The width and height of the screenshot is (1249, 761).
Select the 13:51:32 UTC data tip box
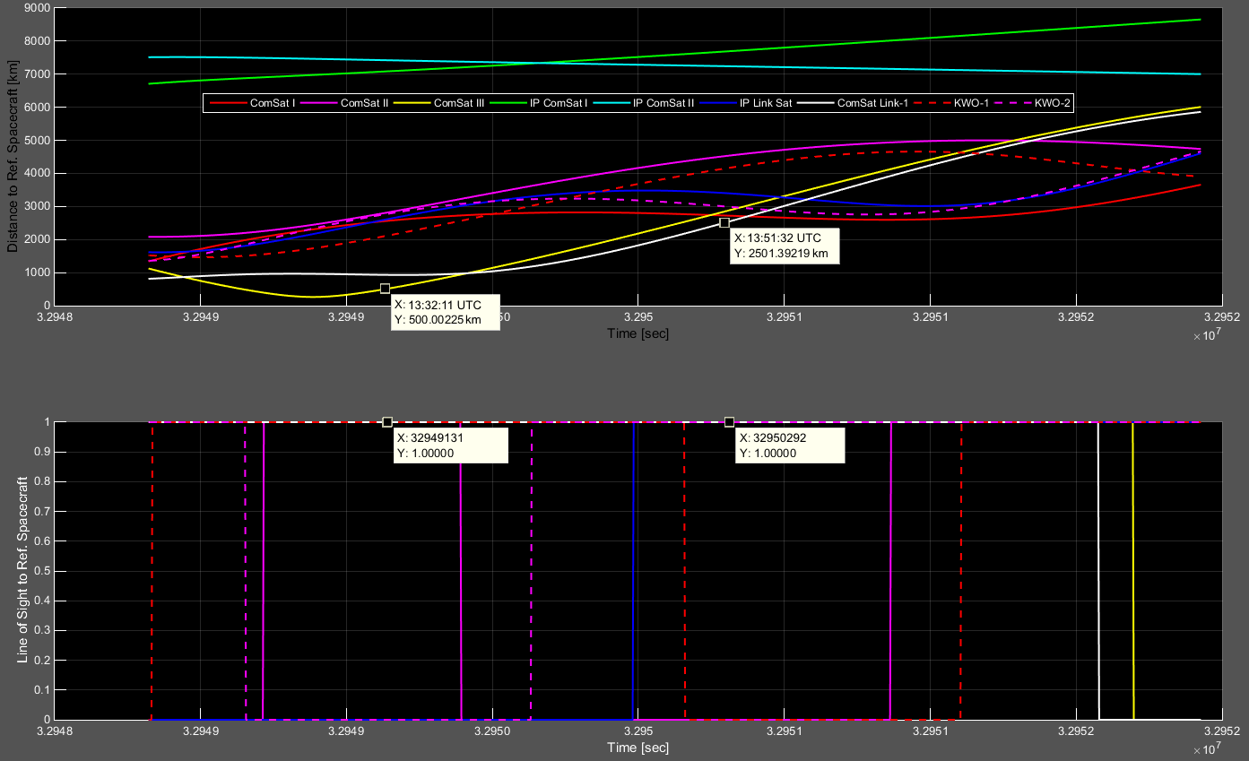click(x=785, y=246)
